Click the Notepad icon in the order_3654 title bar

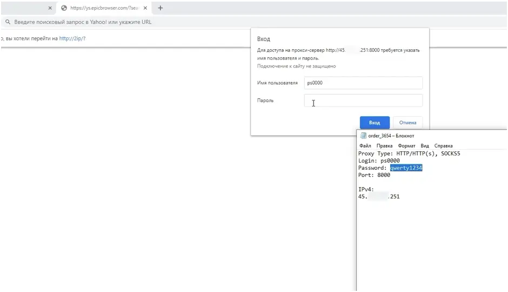pos(363,136)
